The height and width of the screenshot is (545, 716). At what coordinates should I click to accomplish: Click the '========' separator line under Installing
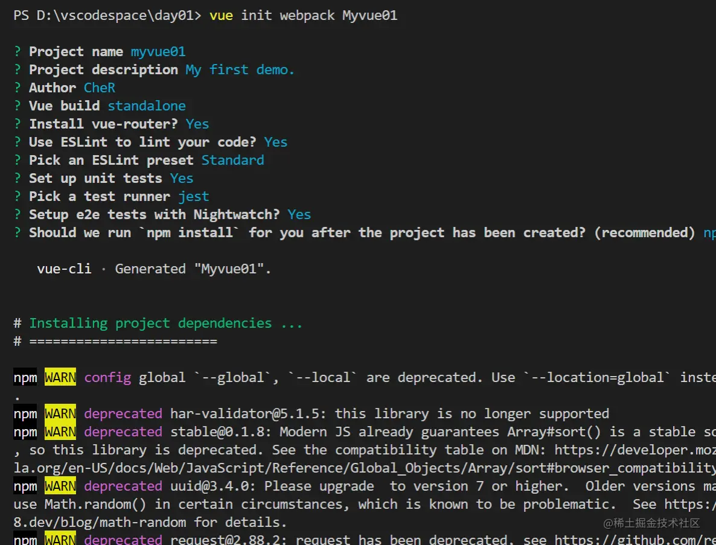[x=123, y=342]
